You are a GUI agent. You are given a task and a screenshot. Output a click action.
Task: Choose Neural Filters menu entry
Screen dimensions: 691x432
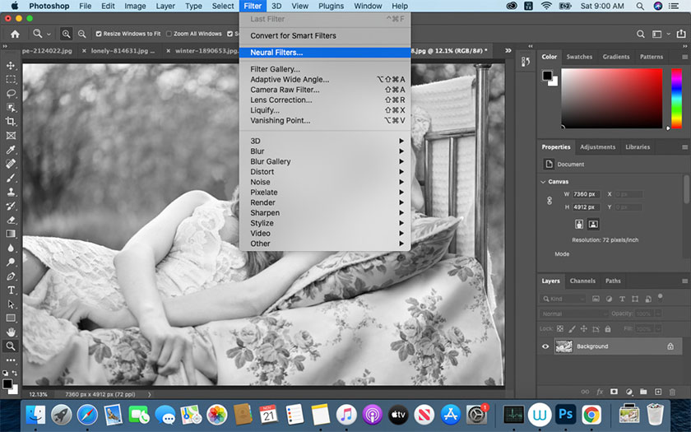pyautogui.click(x=325, y=53)
